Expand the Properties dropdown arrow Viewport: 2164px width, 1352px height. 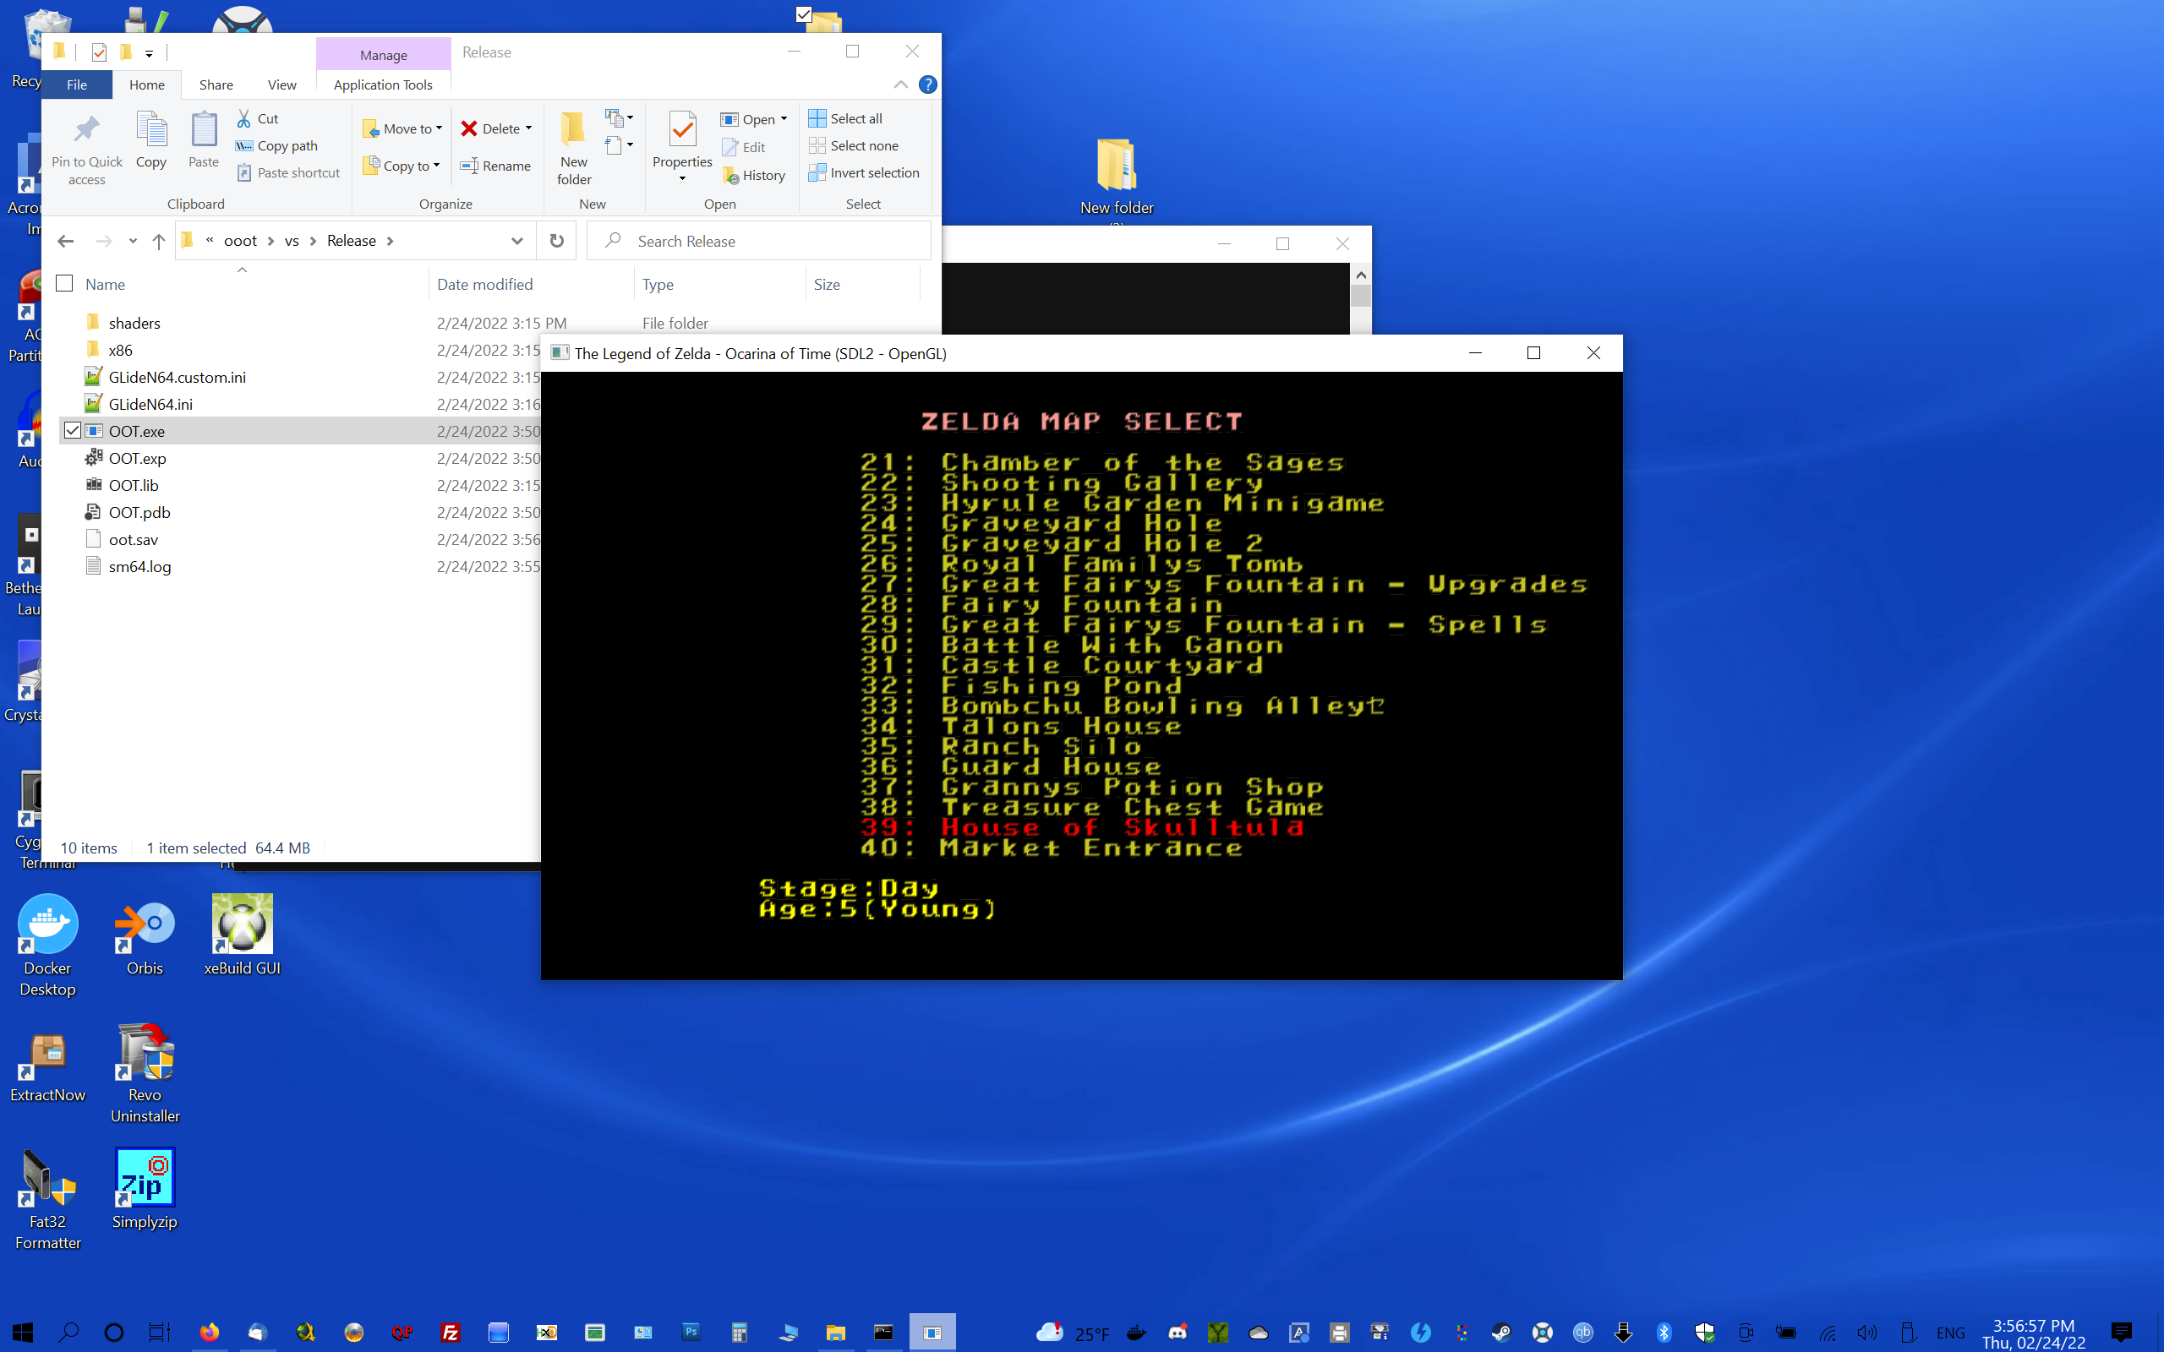tap(682, 178)
